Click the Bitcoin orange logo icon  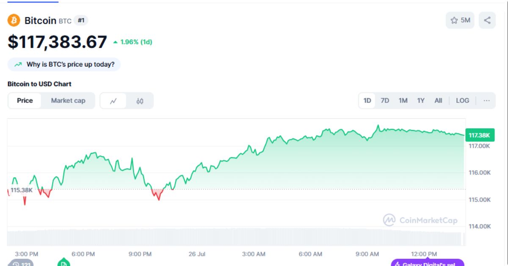tap(14, 20)
